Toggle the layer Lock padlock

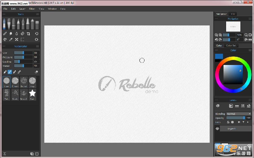coord(228,122)
